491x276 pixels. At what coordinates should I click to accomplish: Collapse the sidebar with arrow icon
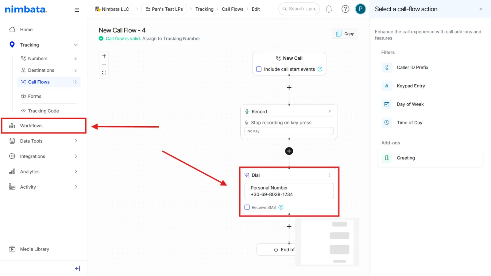tap(77, 268)
